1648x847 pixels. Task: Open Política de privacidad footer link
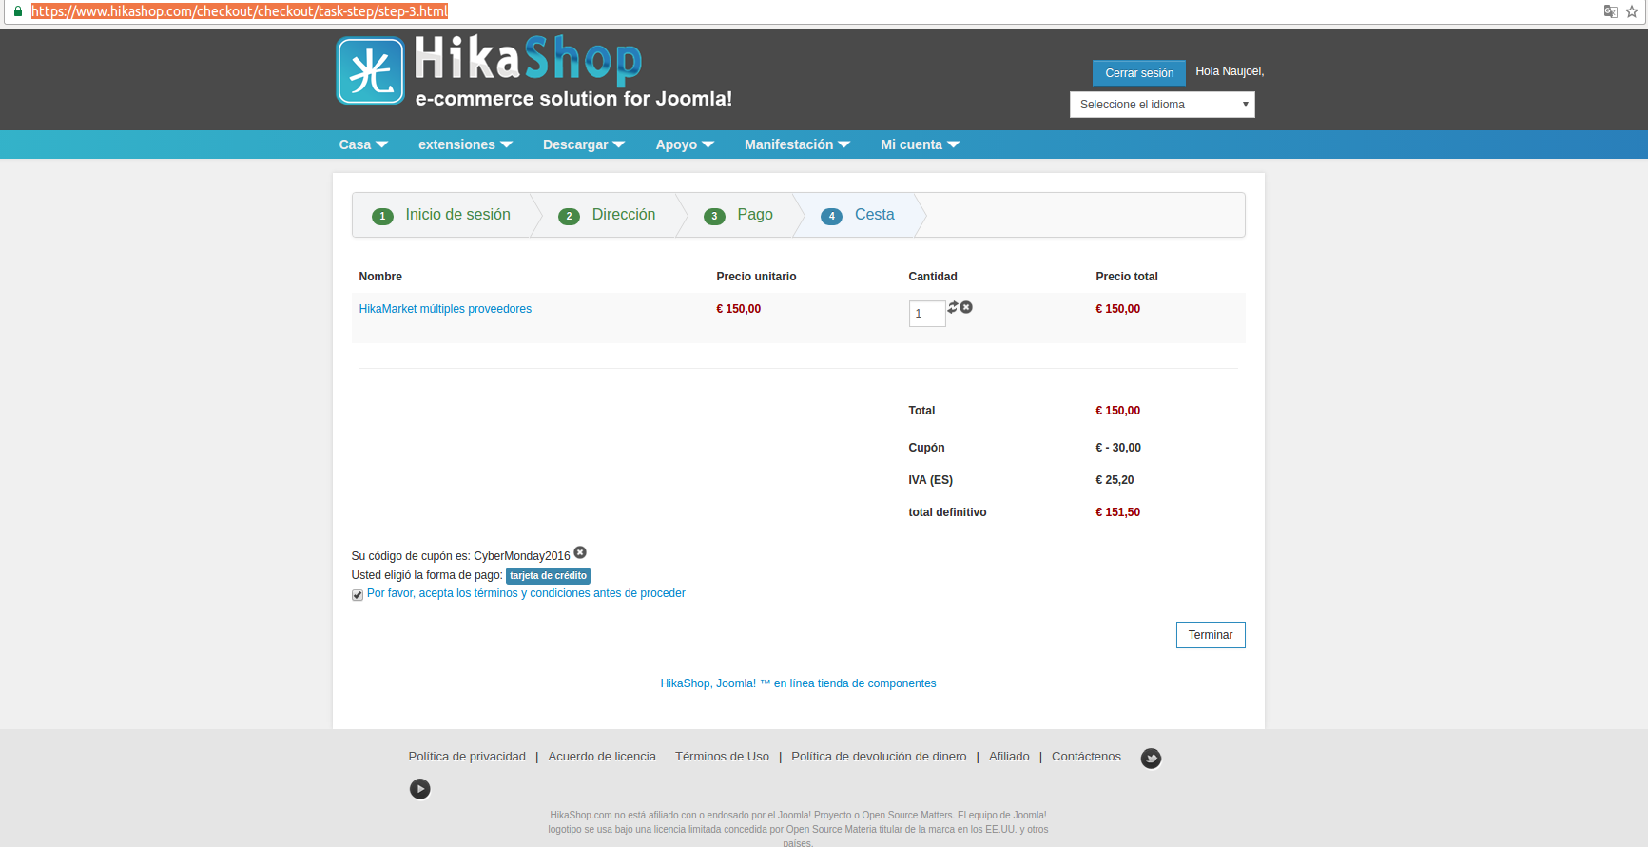click(x=467, y=757)
